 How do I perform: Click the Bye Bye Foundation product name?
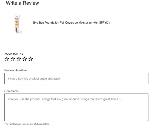pyautogui.click(x=72, y=23)
